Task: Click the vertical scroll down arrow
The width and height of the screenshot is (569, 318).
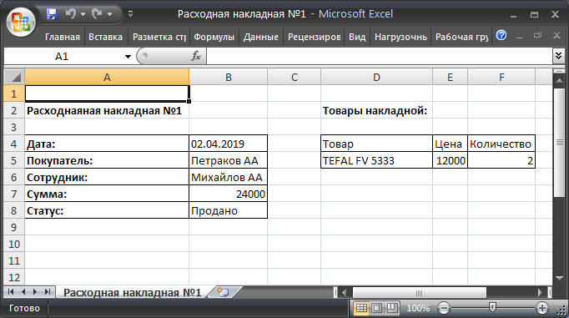Action: click(x=559, y=278)
